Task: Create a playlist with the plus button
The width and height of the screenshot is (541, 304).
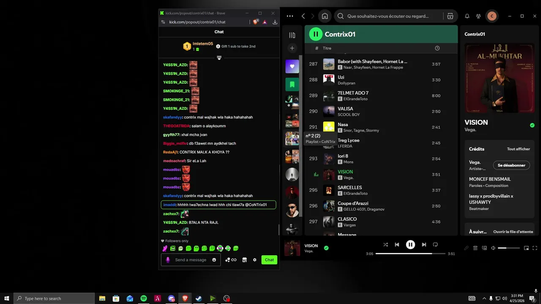Action: (292, 48)
